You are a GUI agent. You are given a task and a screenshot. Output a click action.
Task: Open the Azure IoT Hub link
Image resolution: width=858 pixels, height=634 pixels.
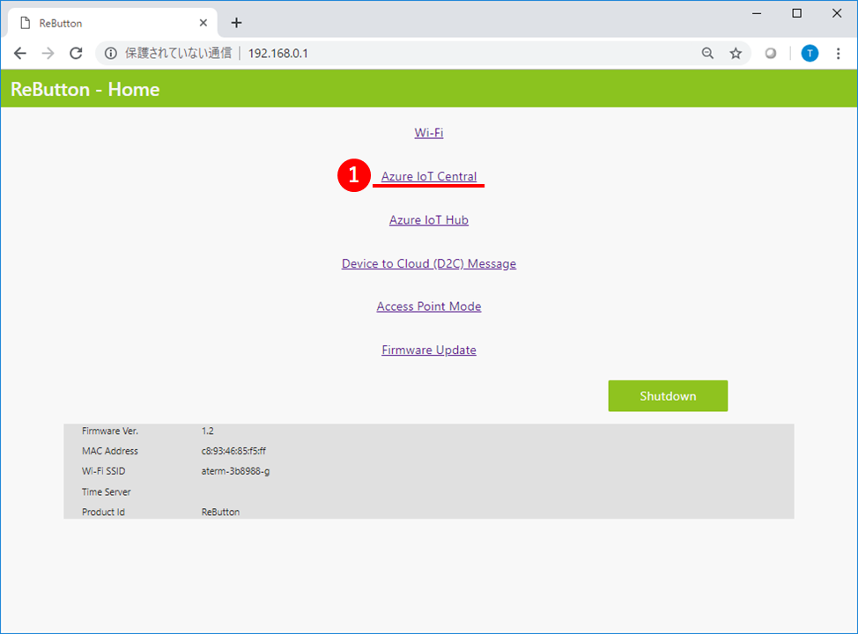[428, 220]
